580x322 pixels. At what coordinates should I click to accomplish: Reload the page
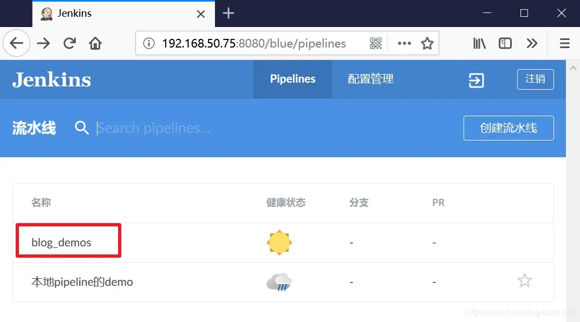[69, 43]
